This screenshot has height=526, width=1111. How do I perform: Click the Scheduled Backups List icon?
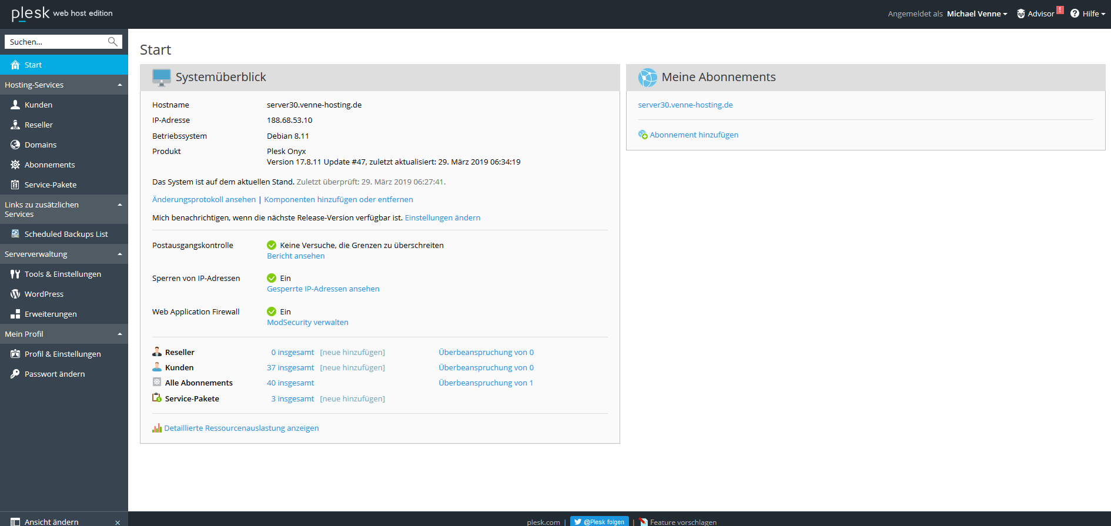[15, 234]
